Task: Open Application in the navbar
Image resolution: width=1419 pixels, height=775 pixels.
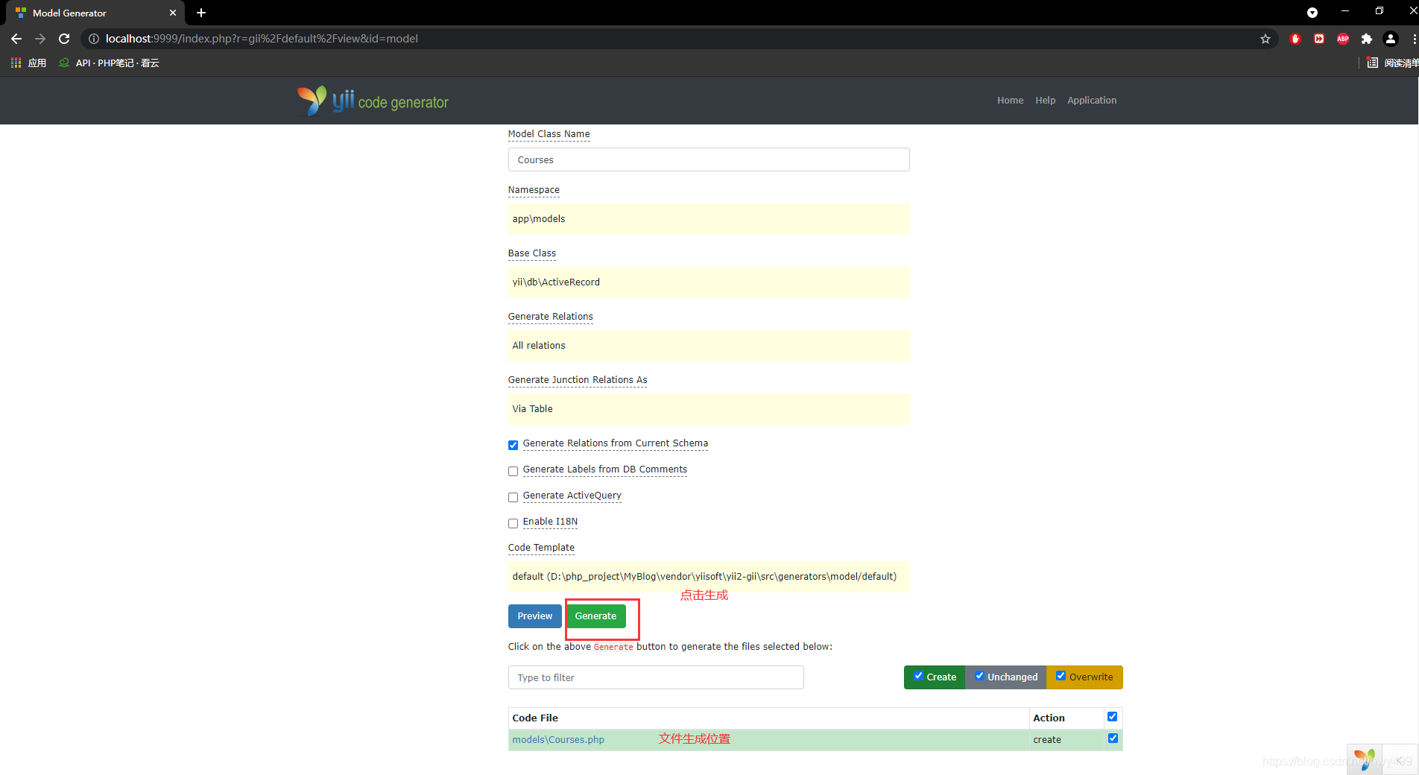Action: tap(1092, 101)
